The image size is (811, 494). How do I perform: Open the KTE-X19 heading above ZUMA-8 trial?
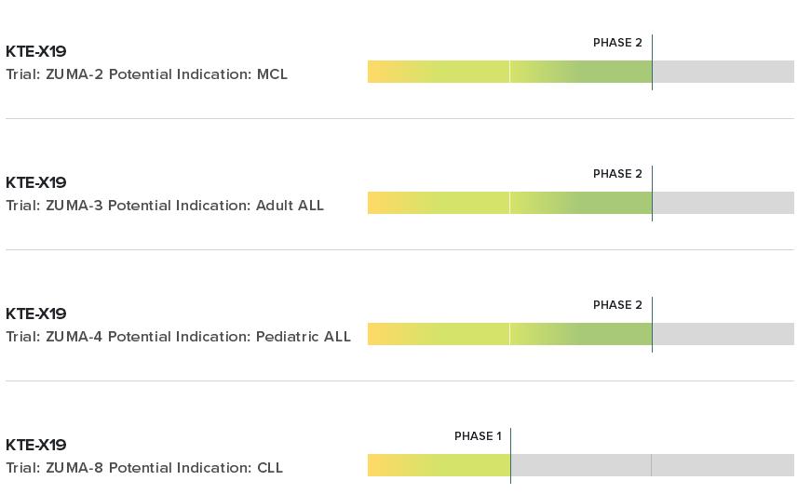(36, 445)
